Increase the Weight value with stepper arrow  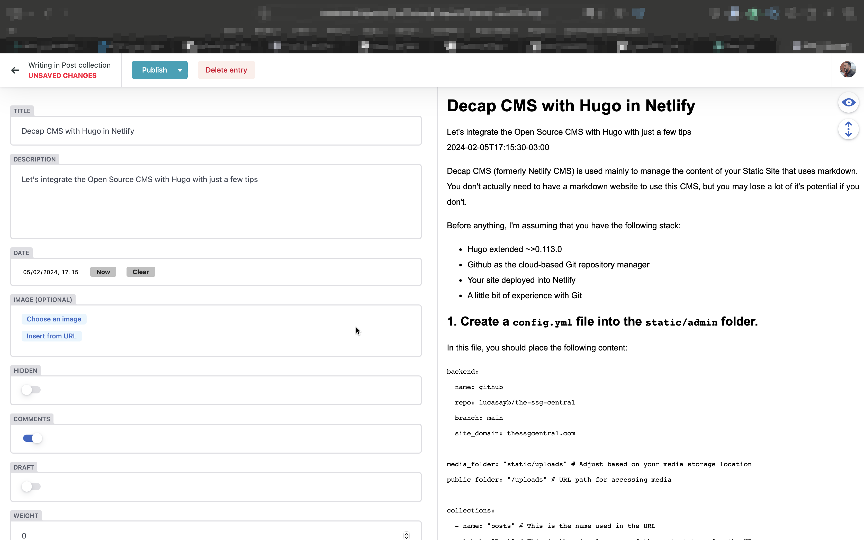tap(406, 533)
